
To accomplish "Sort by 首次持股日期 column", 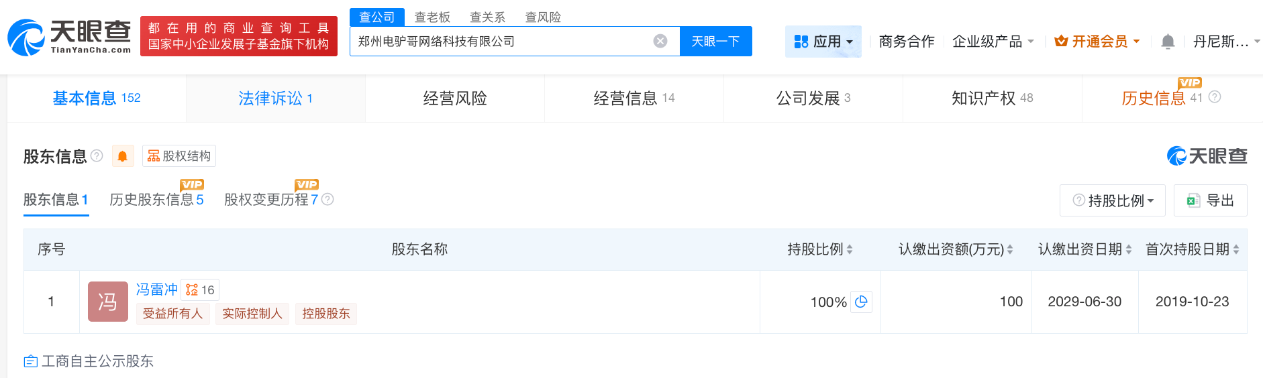I will pyautogui.click(x=1236, y=249).
